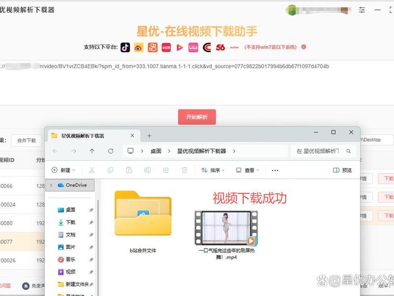The image size is (394, 296).
Task: Close the 星优视频解析下载器 Explorer tab
Action: 132,136
